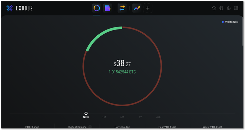245x130 pixels.
Task: Click the Portfolio Age label
Action: (x=122, y=127)
